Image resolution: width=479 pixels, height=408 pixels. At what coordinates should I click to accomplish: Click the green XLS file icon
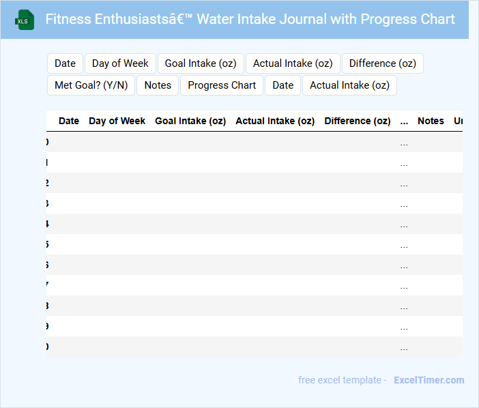pos(25,20)
